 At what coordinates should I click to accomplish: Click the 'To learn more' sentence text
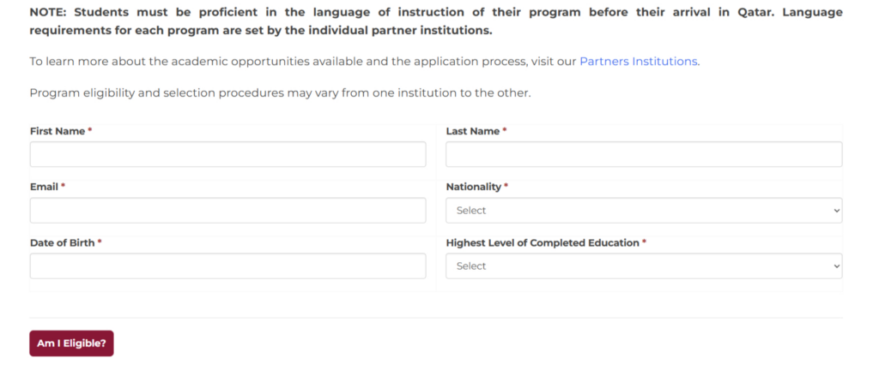(300, 62)
